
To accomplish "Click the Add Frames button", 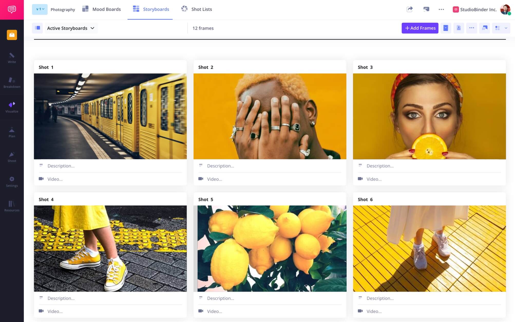I will coord(420,28).
